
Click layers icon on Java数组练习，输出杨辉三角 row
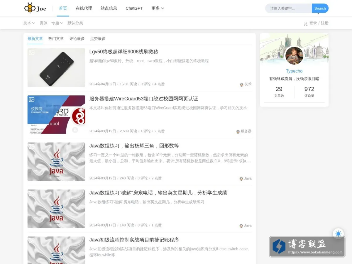[241, 179]
